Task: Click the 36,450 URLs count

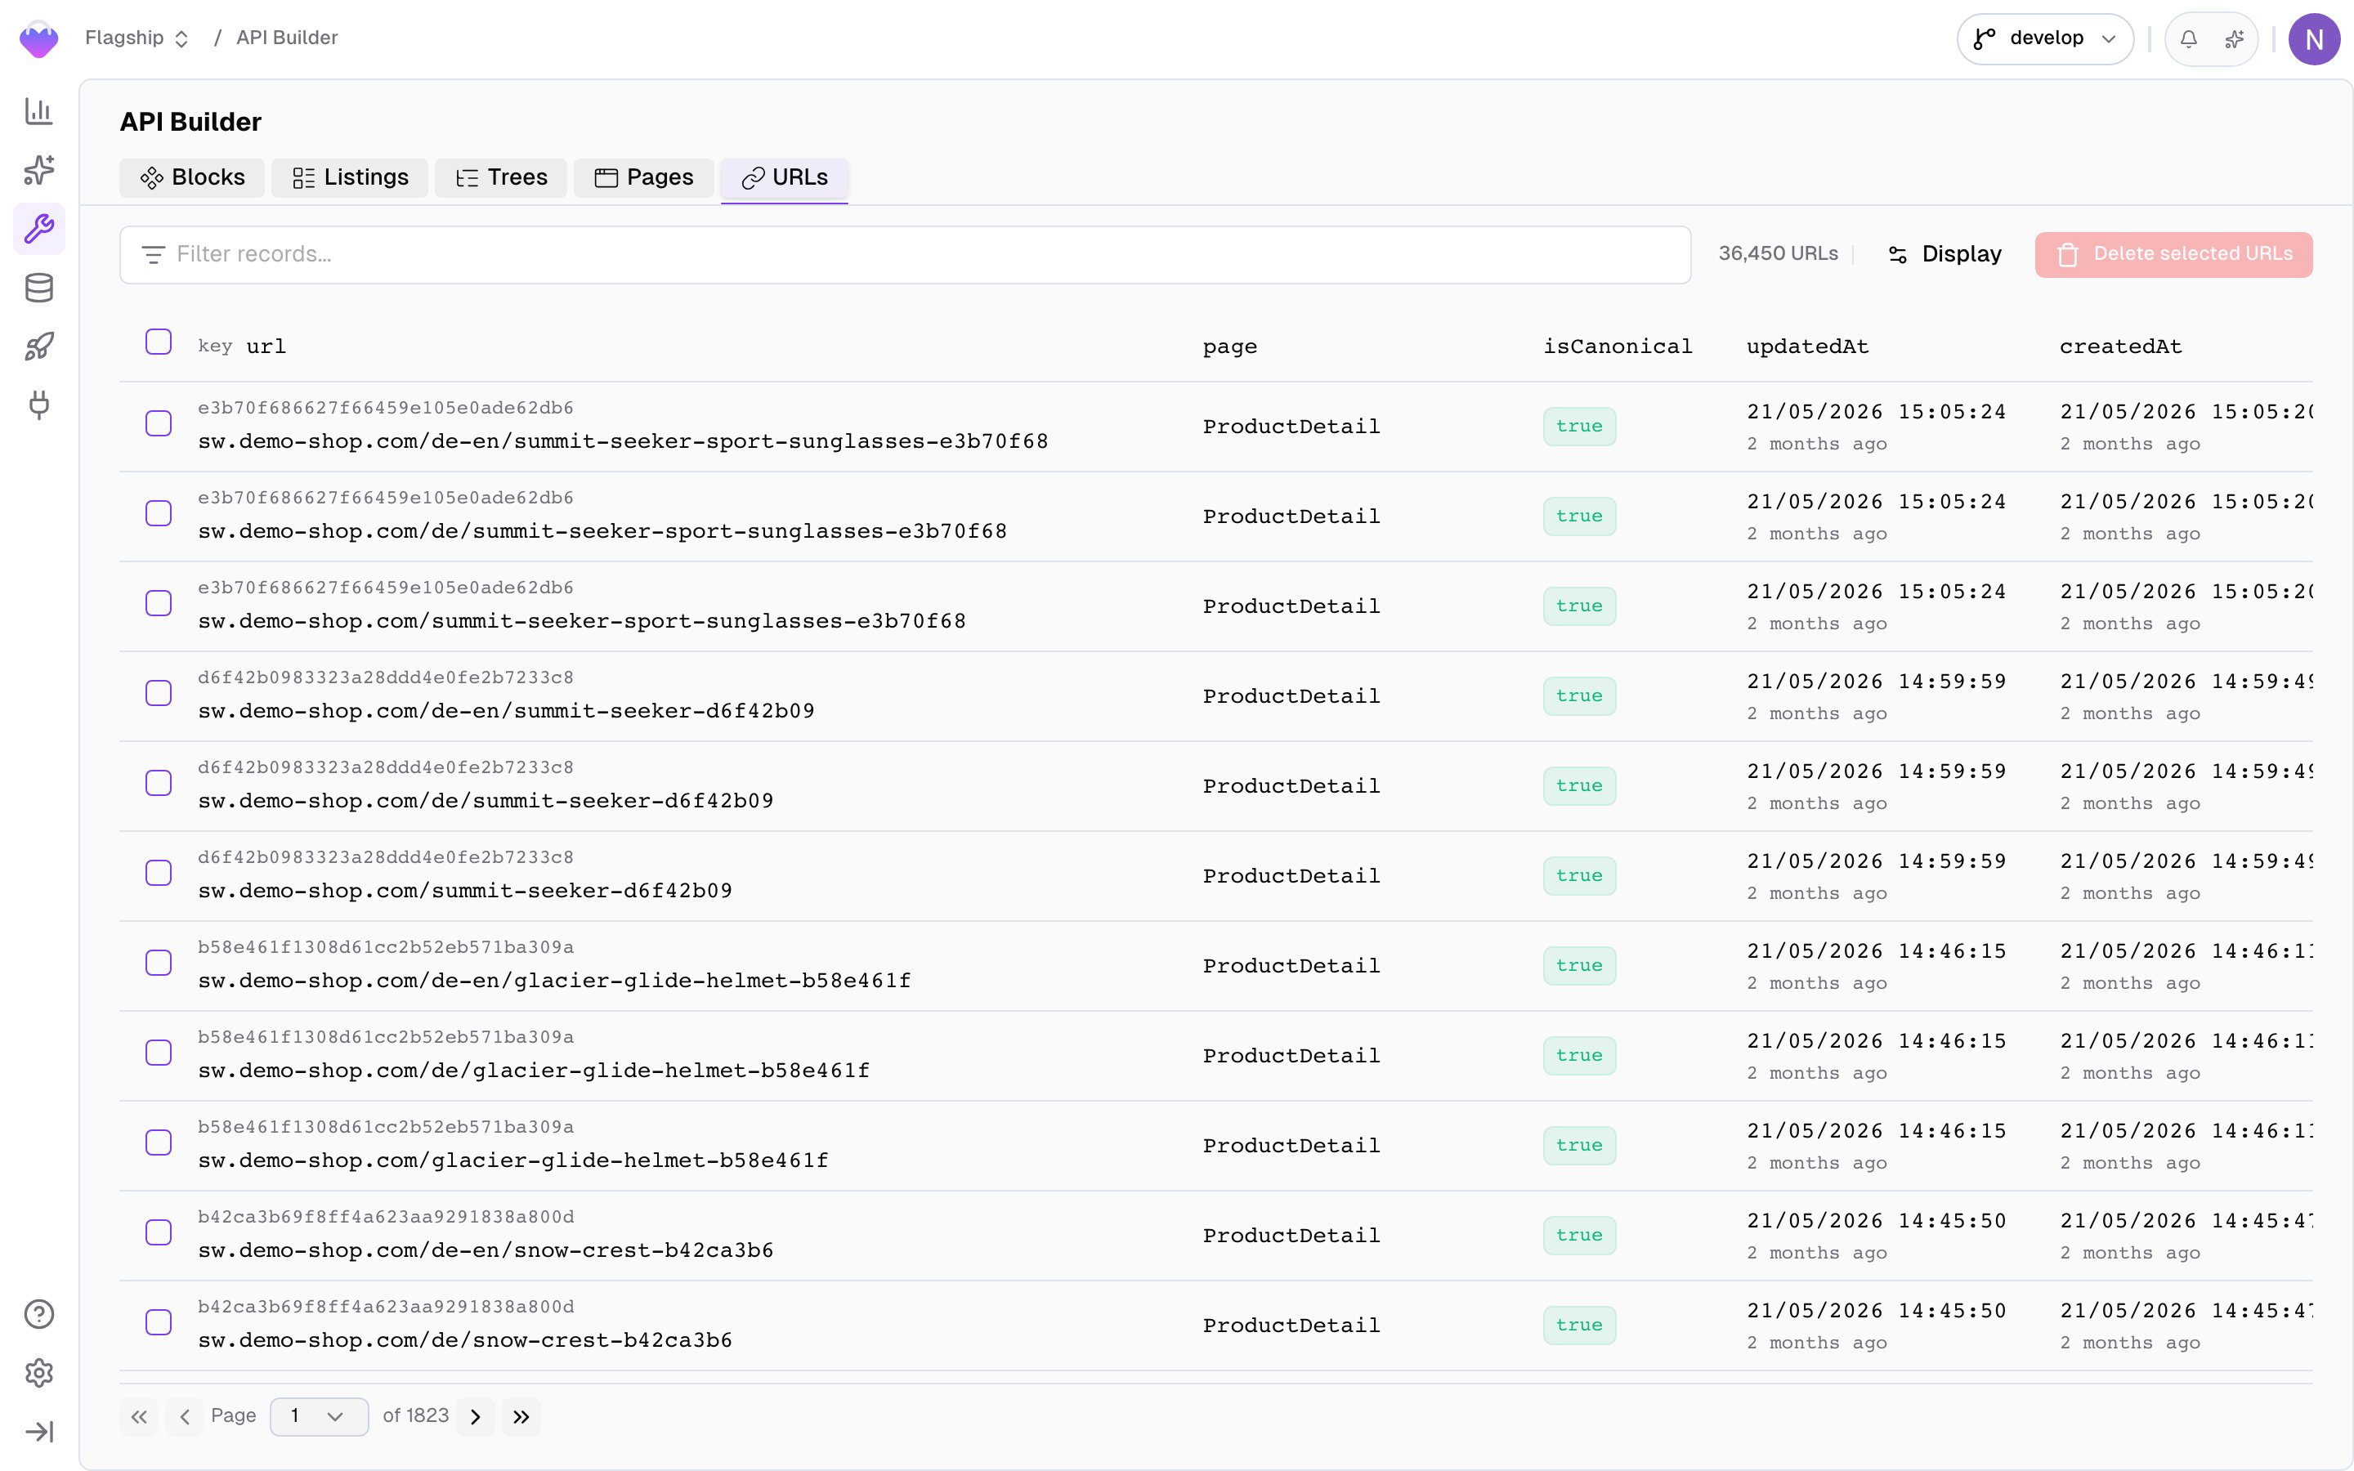Action: (1778, 254)
